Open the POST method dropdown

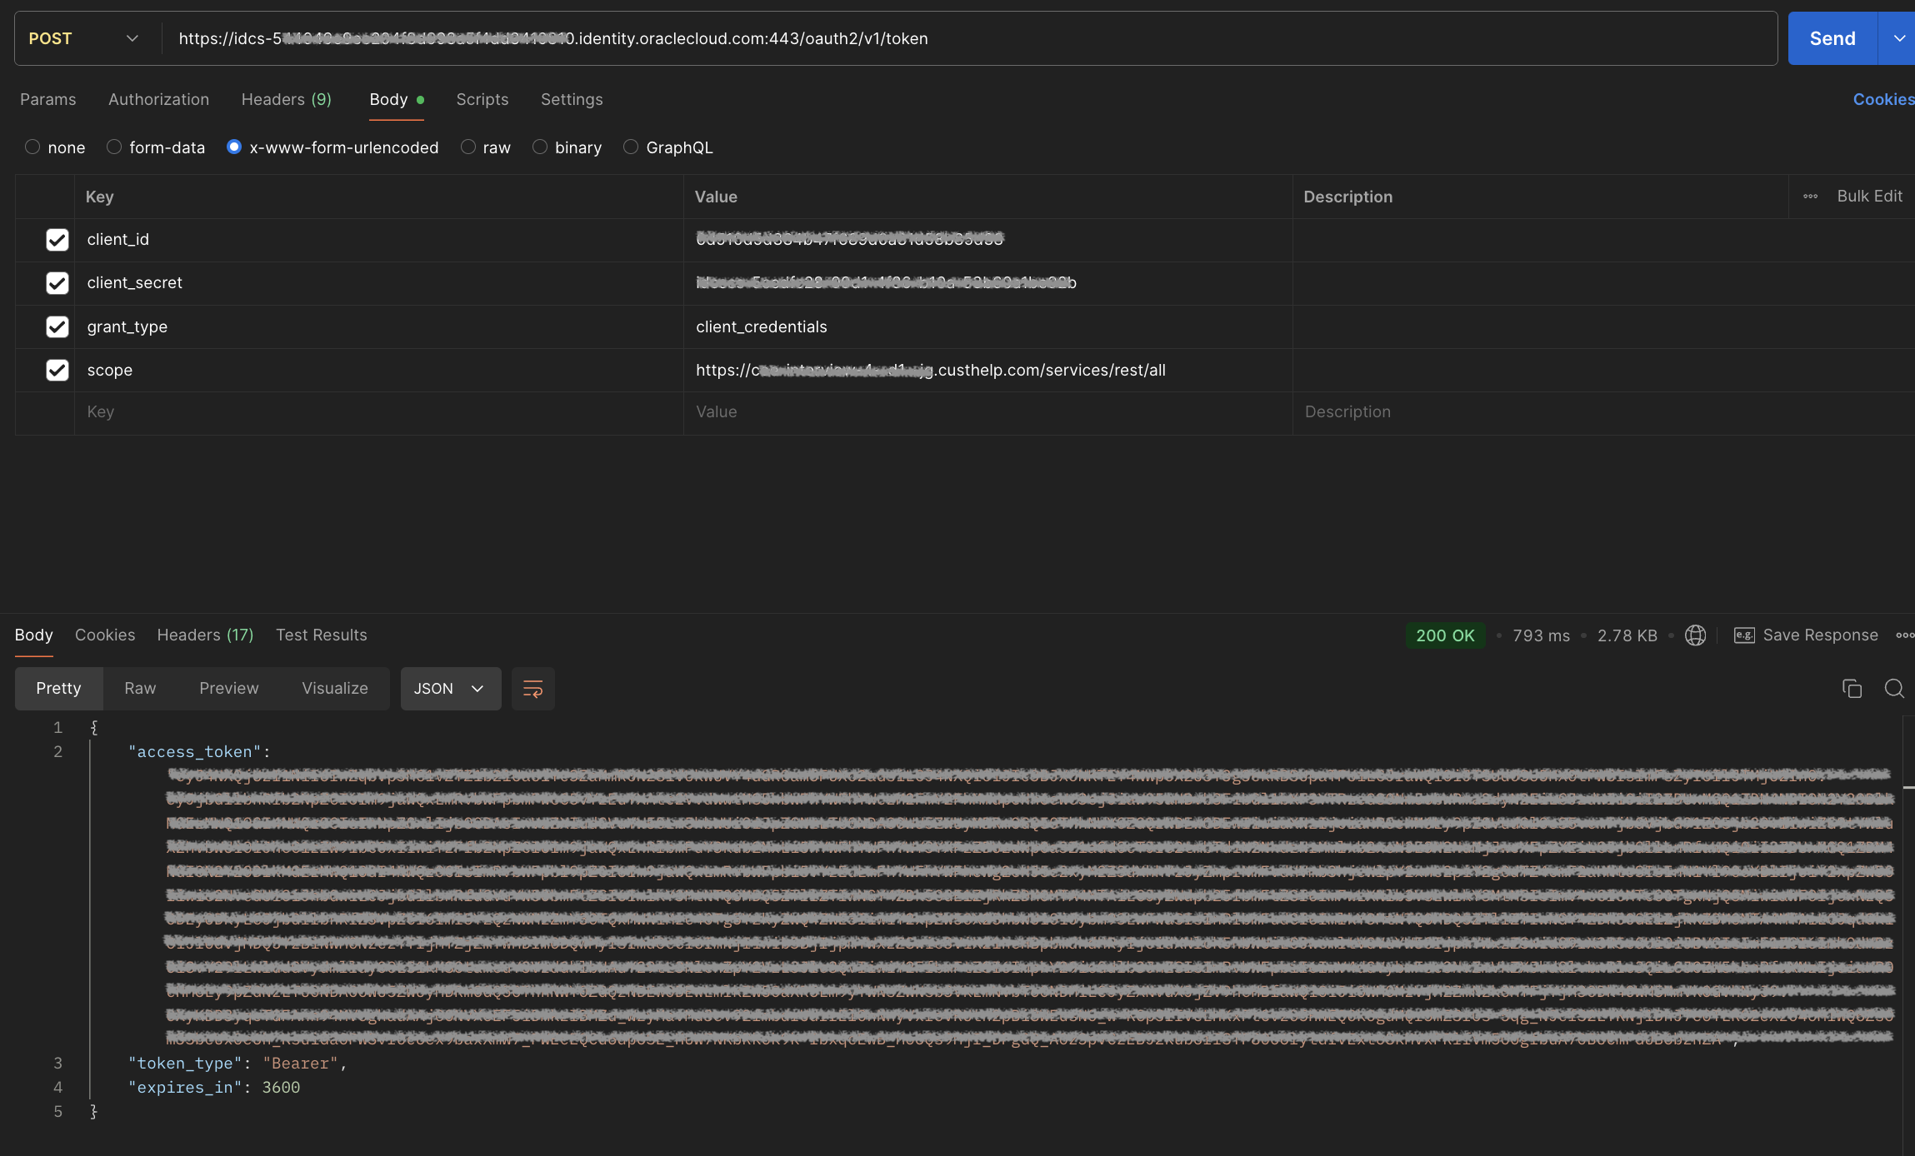click(x=132, y=37)
